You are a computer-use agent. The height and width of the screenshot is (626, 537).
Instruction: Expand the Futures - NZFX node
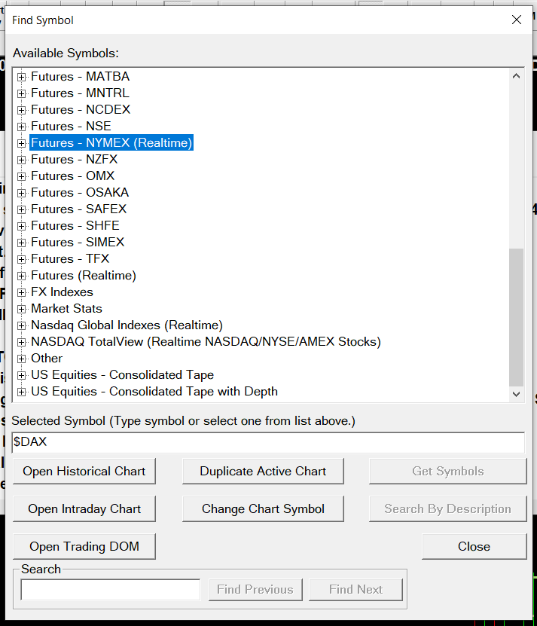coord(22,160)
